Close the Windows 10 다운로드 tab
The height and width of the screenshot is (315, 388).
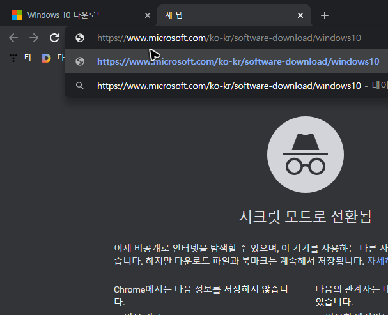coord(148,15)
